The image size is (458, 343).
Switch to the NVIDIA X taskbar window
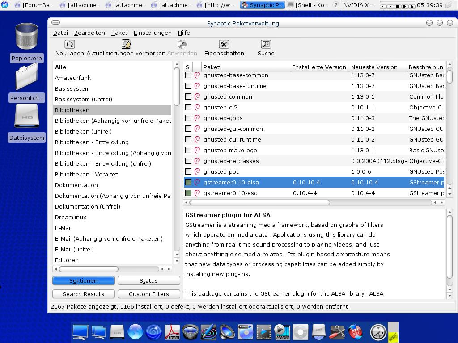(x=355, y=5)
